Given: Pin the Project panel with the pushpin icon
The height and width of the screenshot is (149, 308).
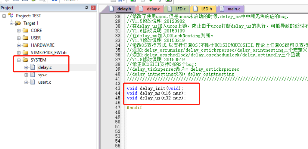Looking at the screenshot, I should click(x=87, y=8).
